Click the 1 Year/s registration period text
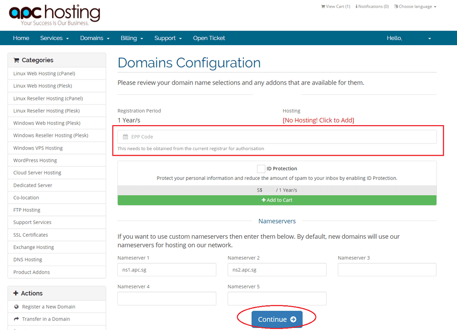The width and height of the screenshot is (457, 330). pyautogui.click(x=129, y=120)
